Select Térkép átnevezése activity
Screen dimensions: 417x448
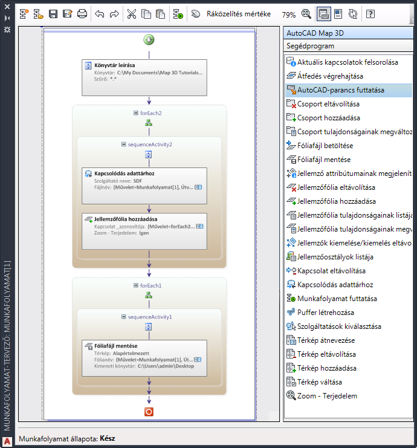click(349, 340)
